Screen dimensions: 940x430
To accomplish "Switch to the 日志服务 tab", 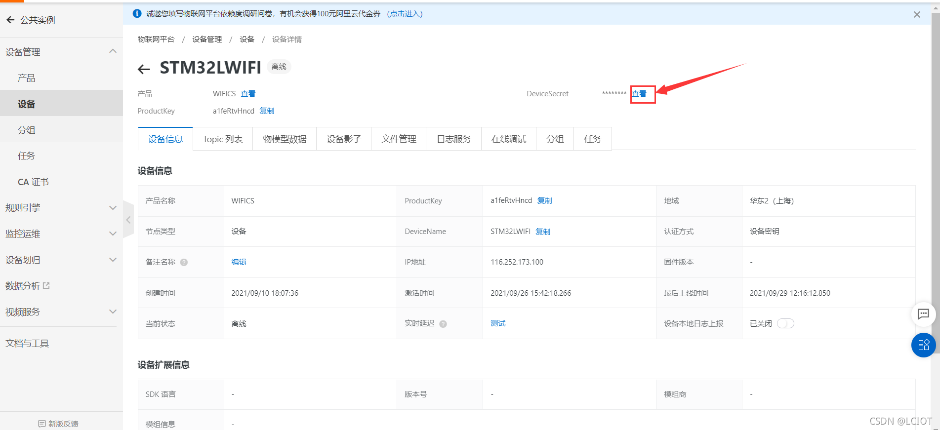I will [x=453, y=139].
